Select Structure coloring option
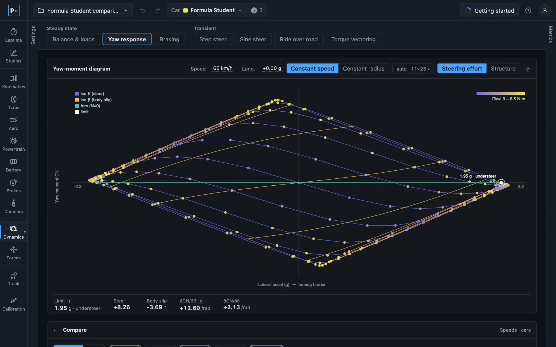 coord(503,69)
